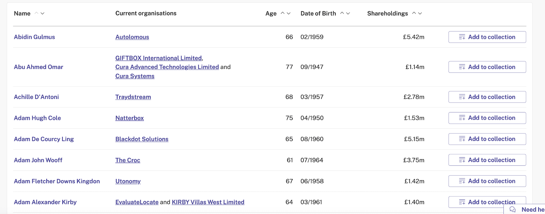Select shareholding value £3.75m
The width and height of the screenshot is (545, 214).
coord(414,160)
